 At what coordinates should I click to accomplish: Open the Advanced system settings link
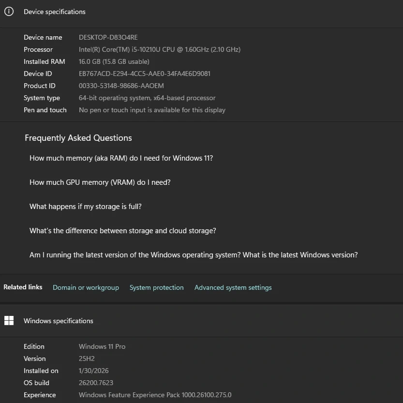tap(233, 287)
